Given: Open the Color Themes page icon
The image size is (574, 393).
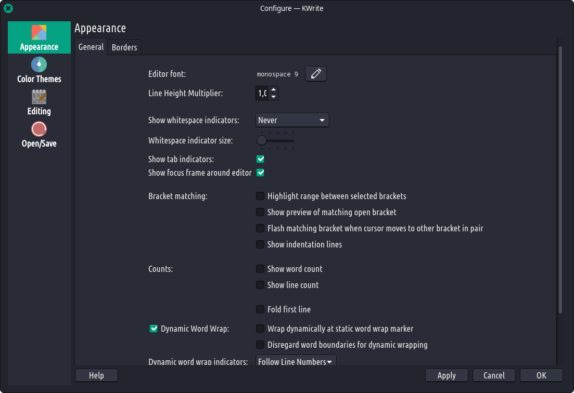Looking at the screenshot, I should [x=39, y=65].
